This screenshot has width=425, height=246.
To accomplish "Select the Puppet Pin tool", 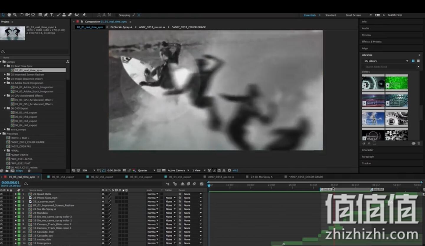I will [x=84, y=15].
